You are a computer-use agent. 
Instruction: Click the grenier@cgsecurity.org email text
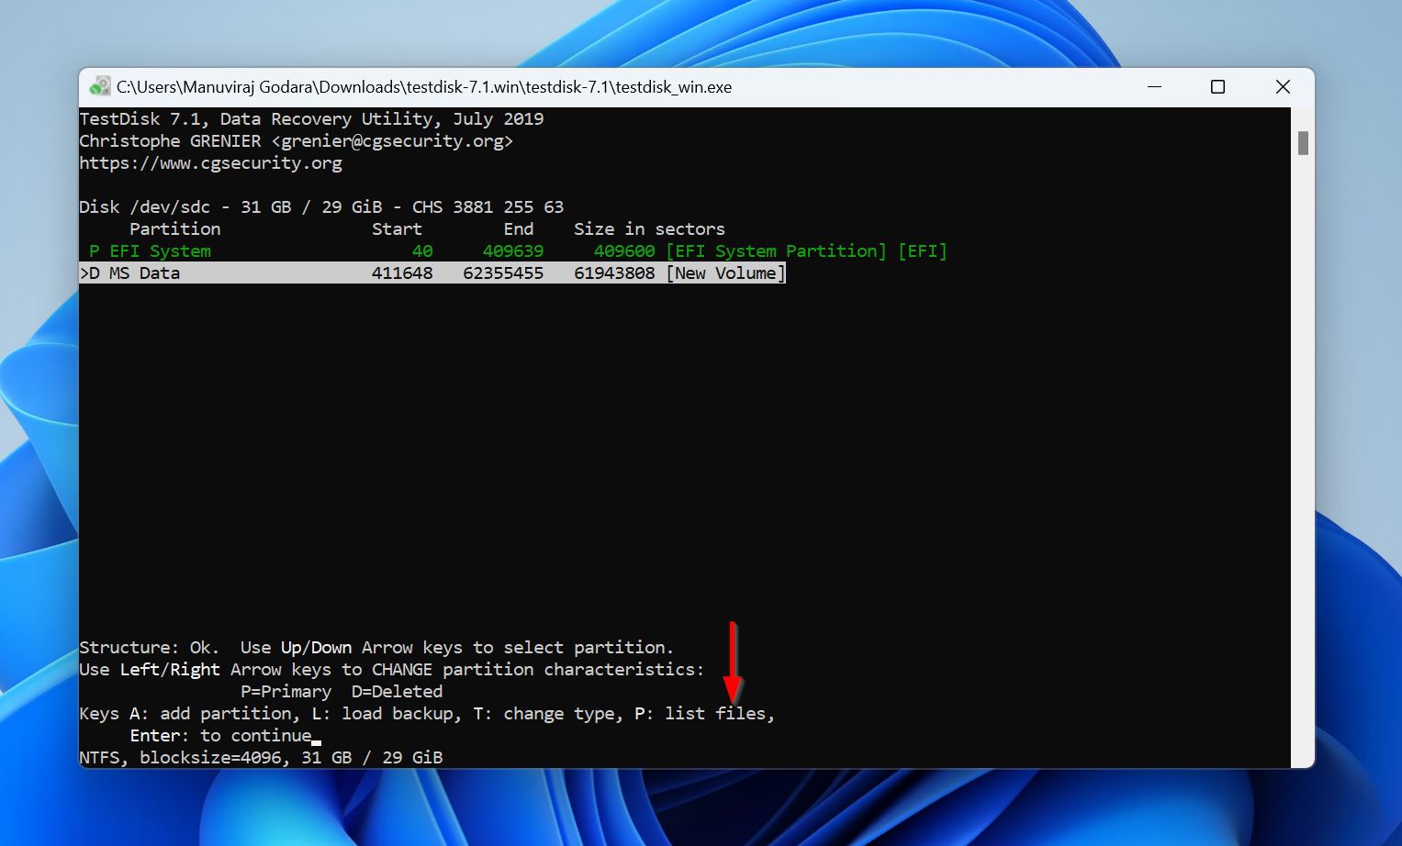392,141
